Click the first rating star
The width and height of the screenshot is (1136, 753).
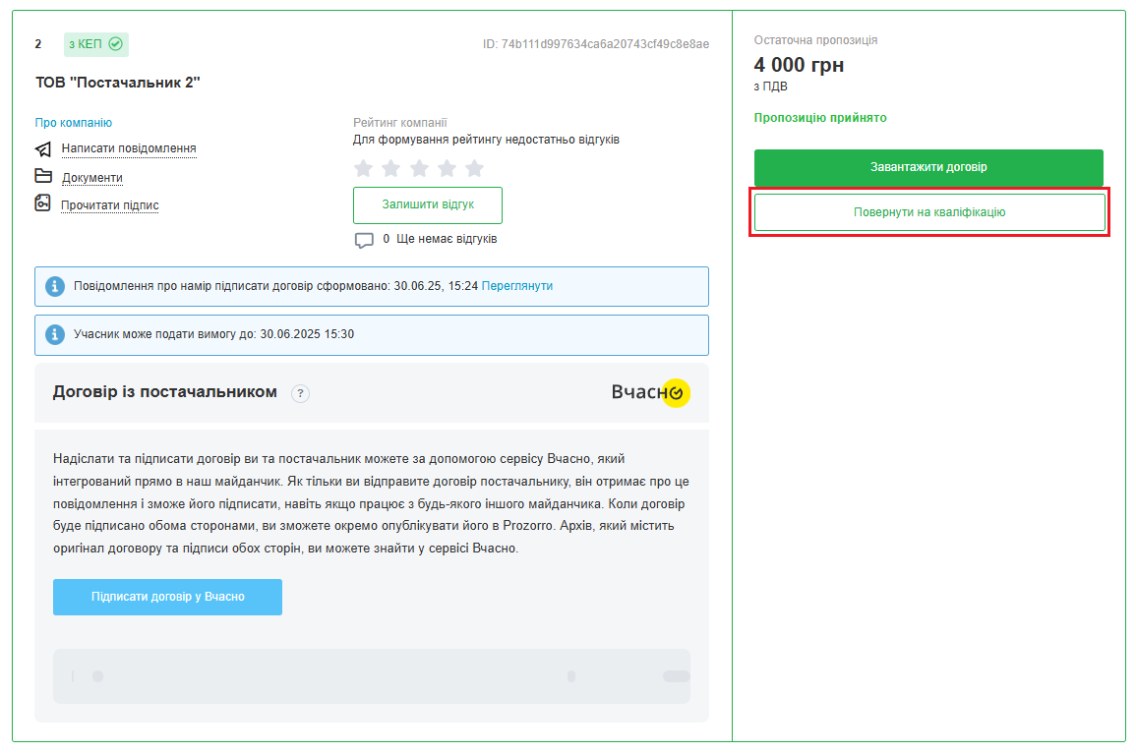tap(363, 168)
